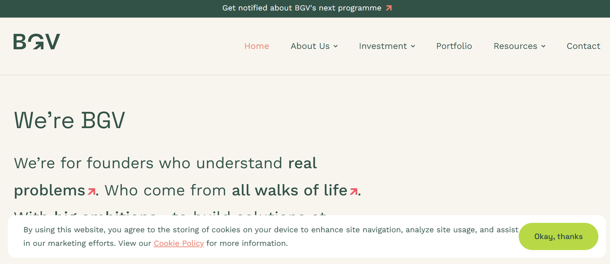Open the Cookie Policy link
This screenshot has height=264, width=610.
(x=179, y=243)
